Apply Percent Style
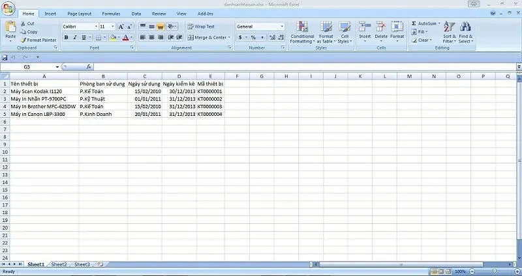This screenshot has height=276, width=522. click(253, 38)
